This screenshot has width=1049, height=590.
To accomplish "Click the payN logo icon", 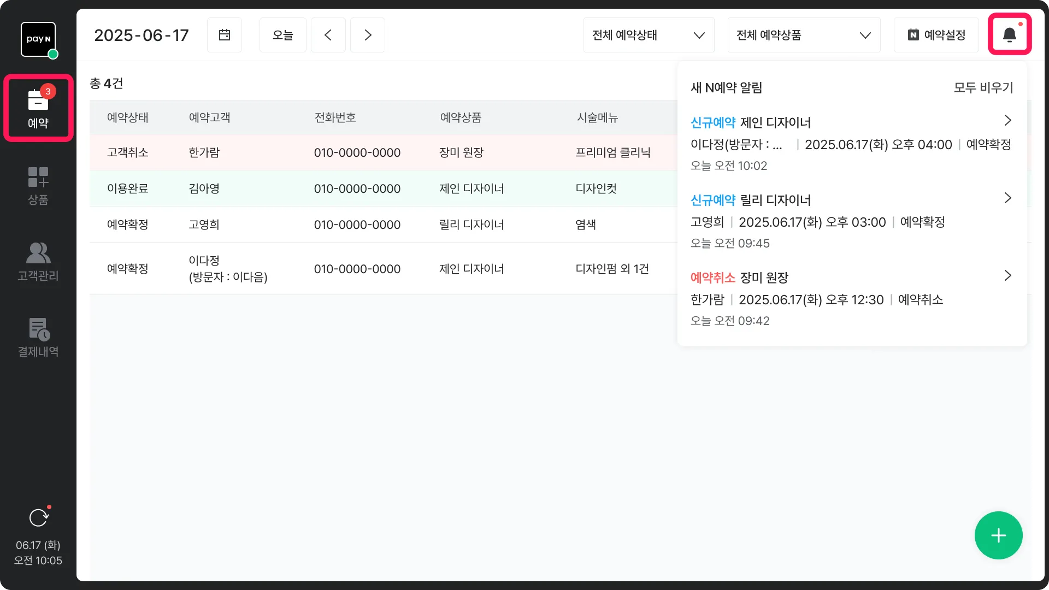I will click(x=38, y=39).
